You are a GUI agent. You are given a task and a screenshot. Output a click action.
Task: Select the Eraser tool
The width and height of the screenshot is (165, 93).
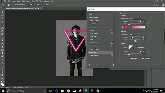[2, 47]
